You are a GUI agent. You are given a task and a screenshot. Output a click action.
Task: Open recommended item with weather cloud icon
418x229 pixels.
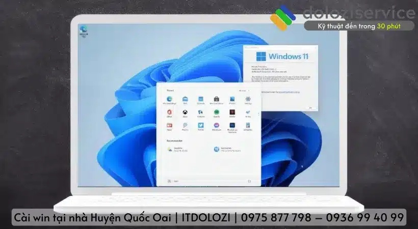(x=177, y=150)
